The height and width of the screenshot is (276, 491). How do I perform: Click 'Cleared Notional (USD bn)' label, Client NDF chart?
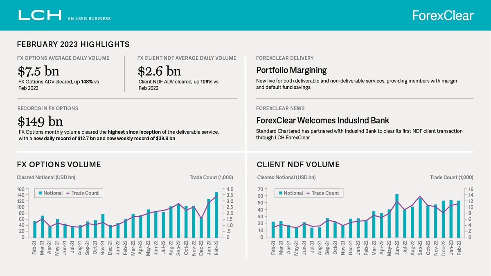(286, 177)
